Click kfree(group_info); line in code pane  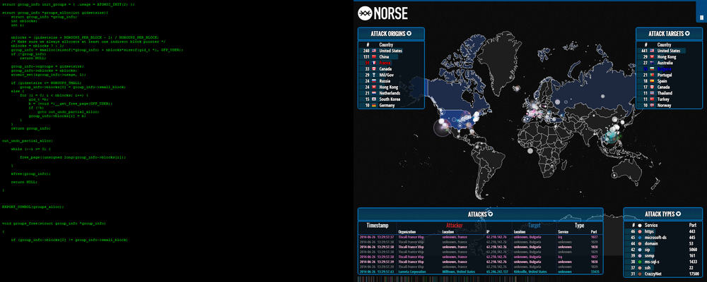[30, 173]
